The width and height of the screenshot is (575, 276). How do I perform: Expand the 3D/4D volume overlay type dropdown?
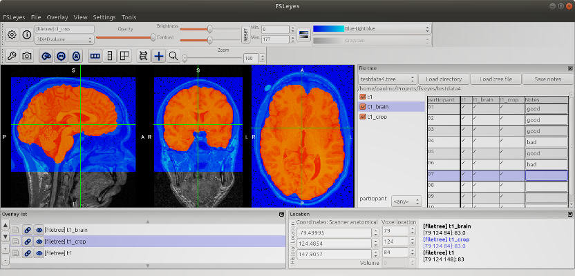pyautogui.click(x=64, y=39)
